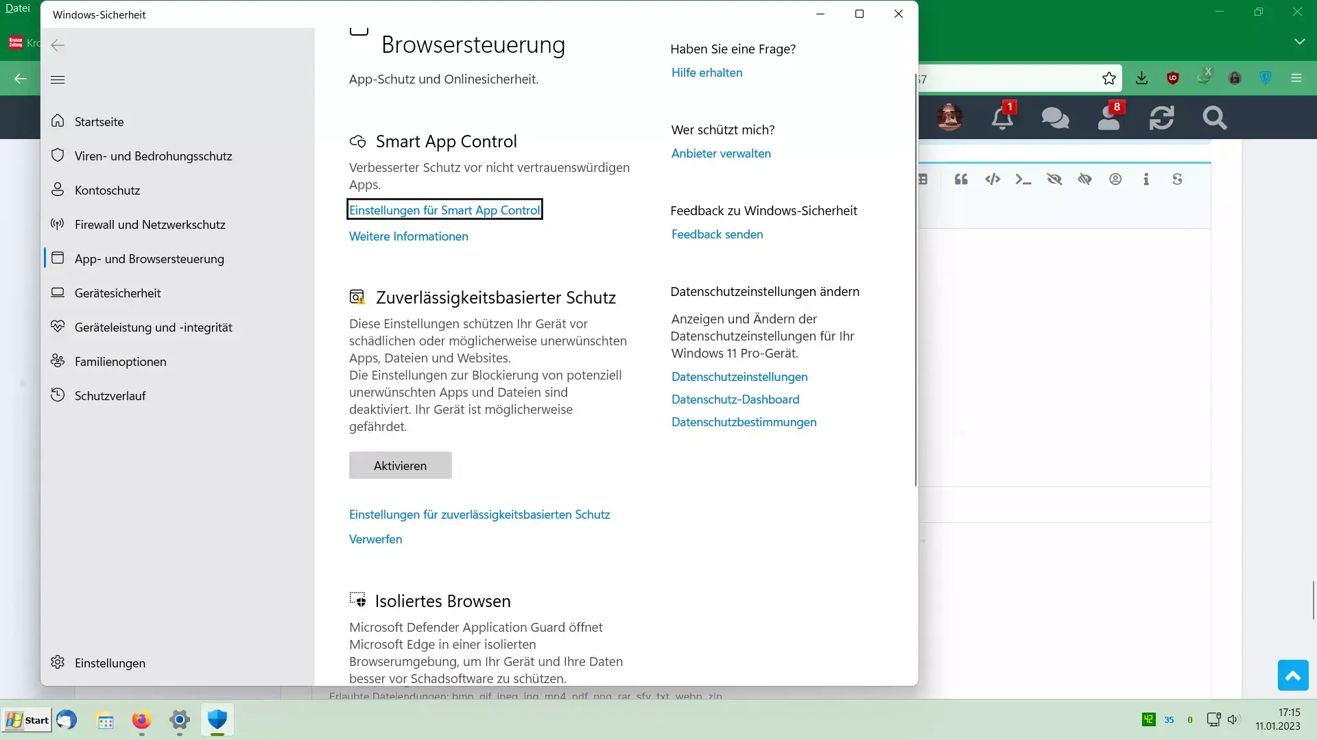Open Settings gear app on taskbar
Image resolution: width=1317 pixels, height=740 pixels.
point(179,720)
